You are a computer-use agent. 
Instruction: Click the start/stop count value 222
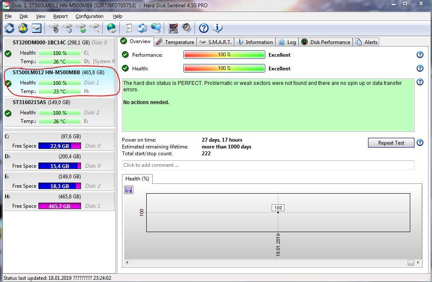(x=206, y=154)
